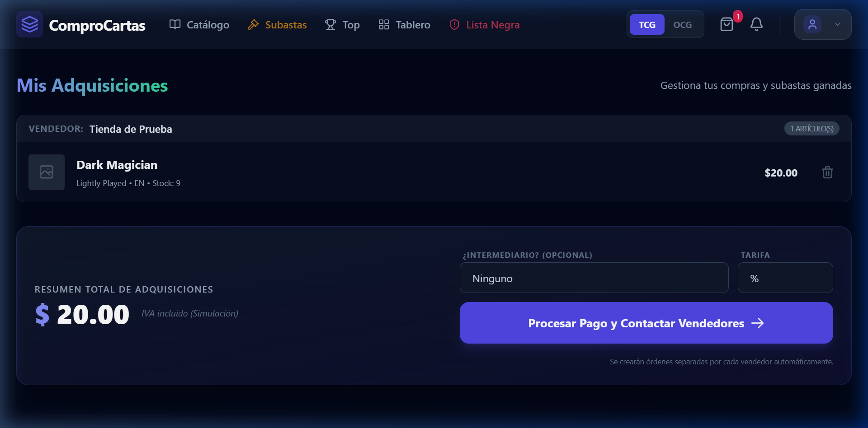Go to Lista Negra page
The width and height of the screenshot is (868, 428).
pyautogui.click(x=485, y=25)
